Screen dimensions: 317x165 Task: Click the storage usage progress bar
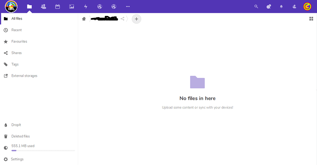[x=43, y=151]
